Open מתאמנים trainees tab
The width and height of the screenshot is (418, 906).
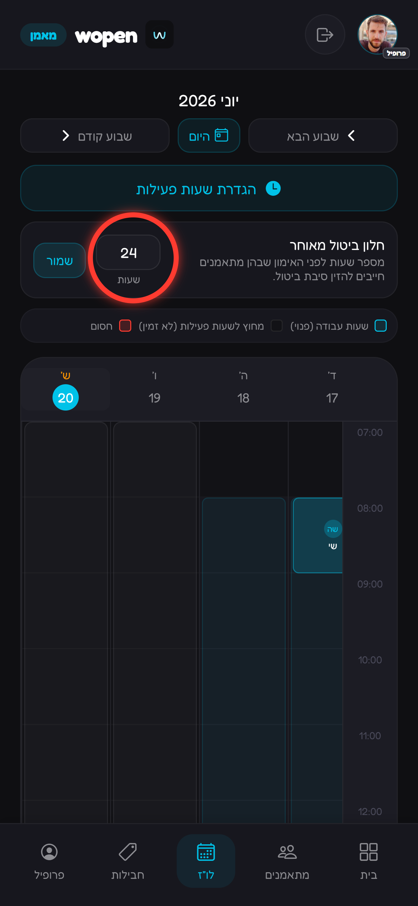(x=287, y=860)
